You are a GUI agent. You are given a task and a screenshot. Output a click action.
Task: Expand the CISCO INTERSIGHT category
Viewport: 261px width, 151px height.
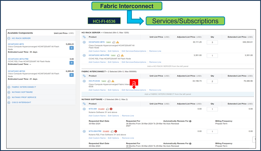[9, 102]
